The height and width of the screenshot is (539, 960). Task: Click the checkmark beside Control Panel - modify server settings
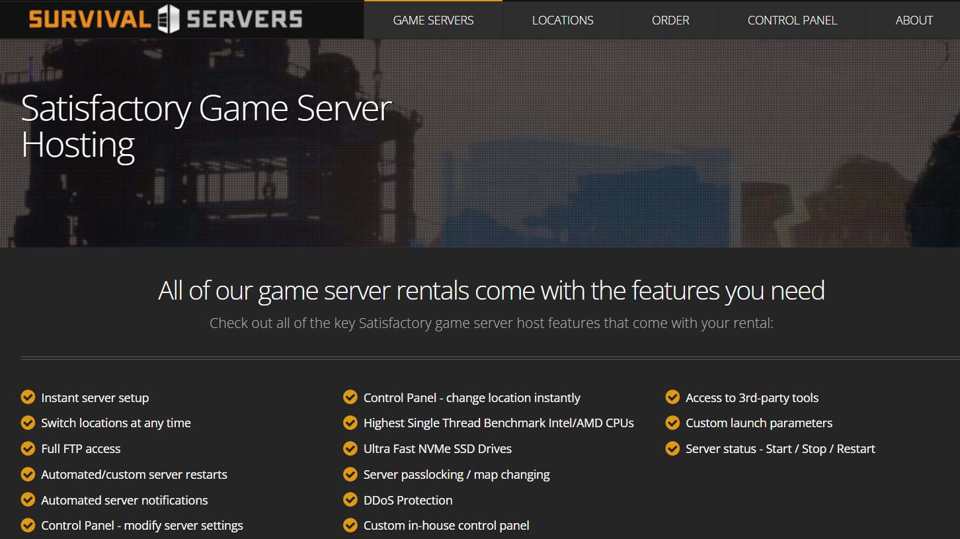pos(28,525)
